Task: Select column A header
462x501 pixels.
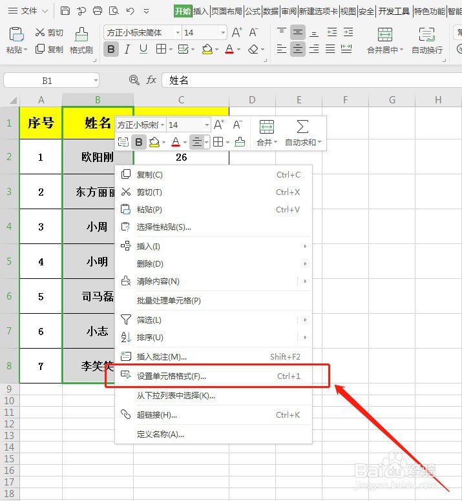Action: tap(41, 100)
